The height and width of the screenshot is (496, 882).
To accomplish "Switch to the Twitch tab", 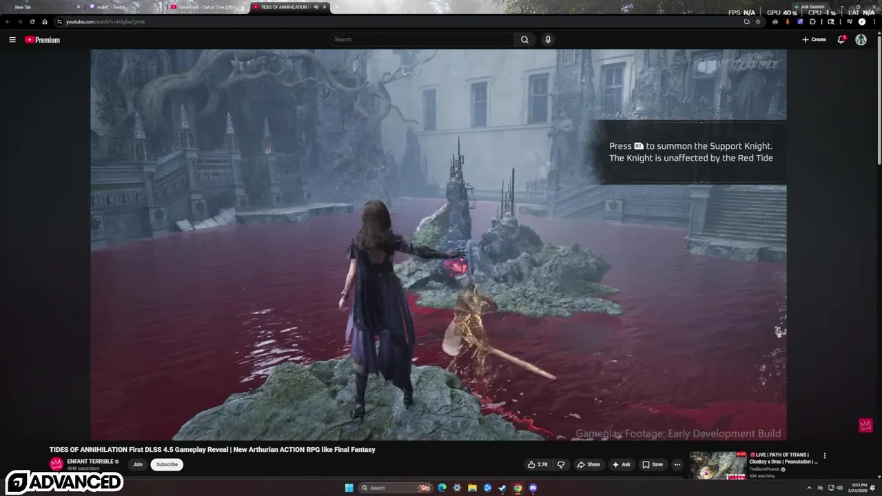I will point(124,7).
